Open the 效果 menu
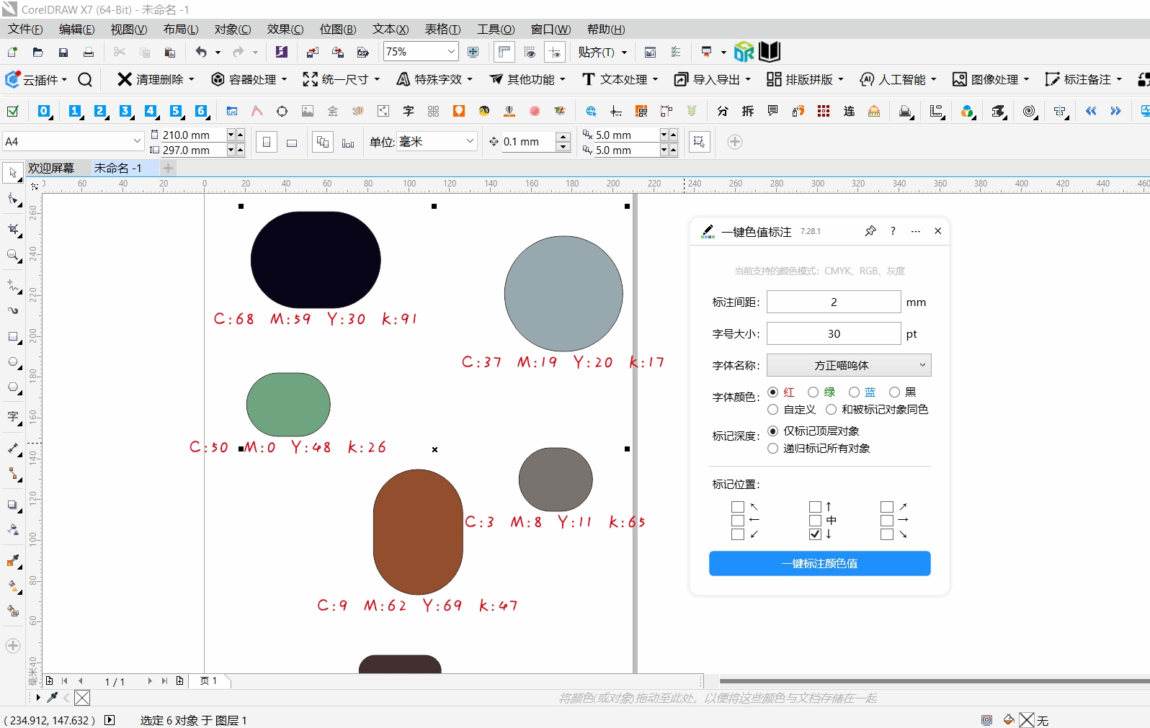This screenshot has width=1150, height=728. point(285,29)
